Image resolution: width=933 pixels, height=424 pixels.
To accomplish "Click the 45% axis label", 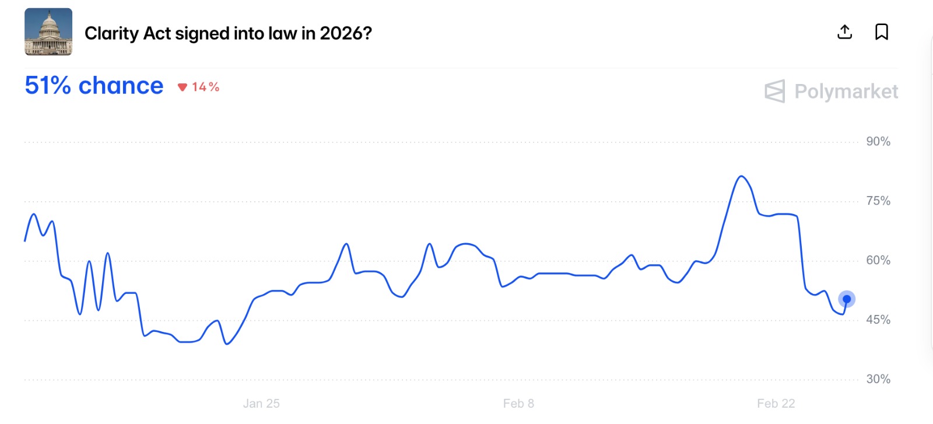I will pos(878,320).
